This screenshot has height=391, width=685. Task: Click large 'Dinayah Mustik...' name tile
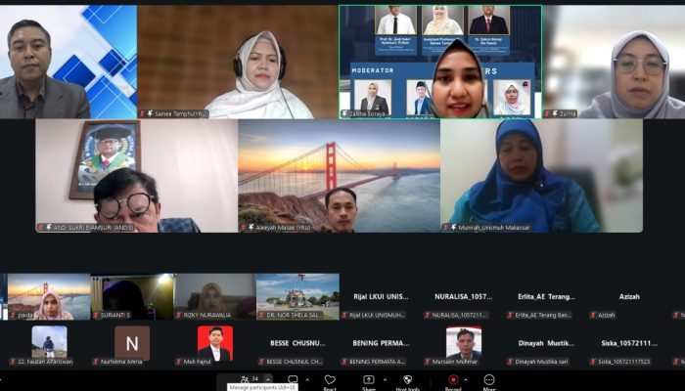click(x=546, y=343)
